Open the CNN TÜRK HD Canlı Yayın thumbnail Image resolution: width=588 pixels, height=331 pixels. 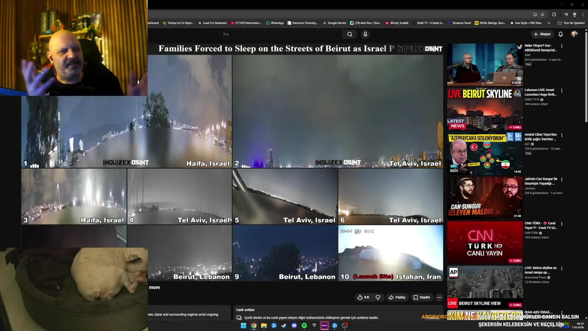pos(485,242)
